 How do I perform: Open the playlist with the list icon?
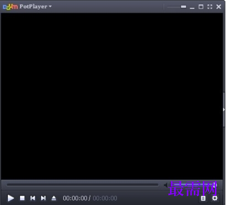coord(203,198)
